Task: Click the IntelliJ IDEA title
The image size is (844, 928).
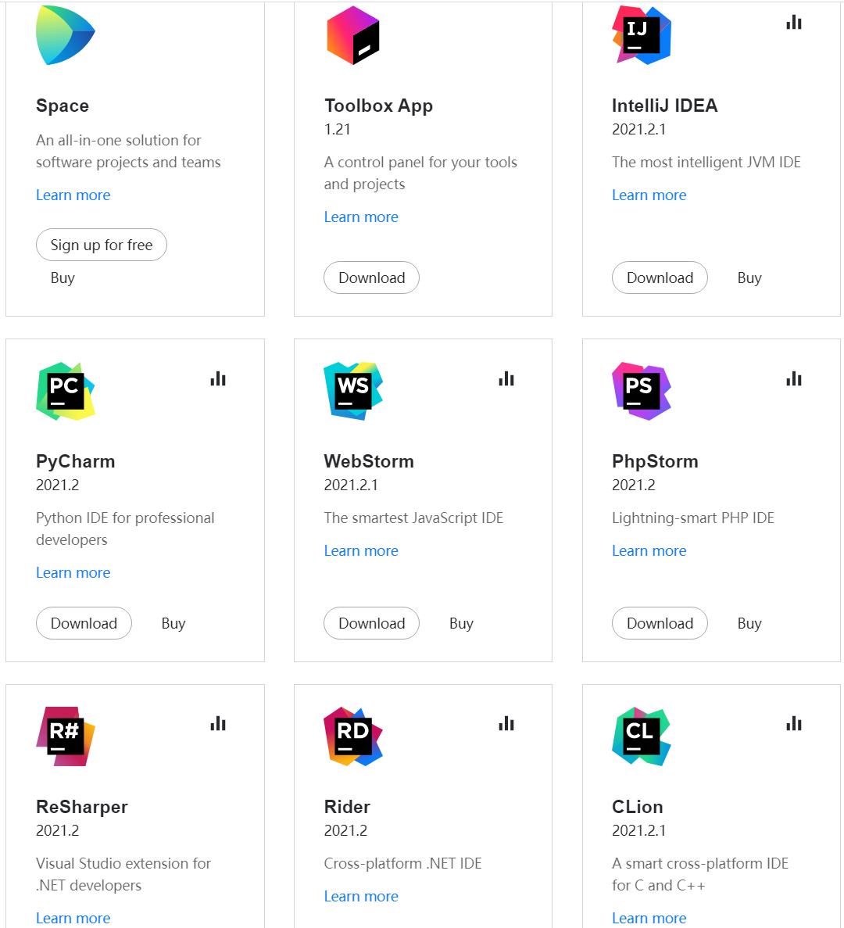Action: pos(665,106)
